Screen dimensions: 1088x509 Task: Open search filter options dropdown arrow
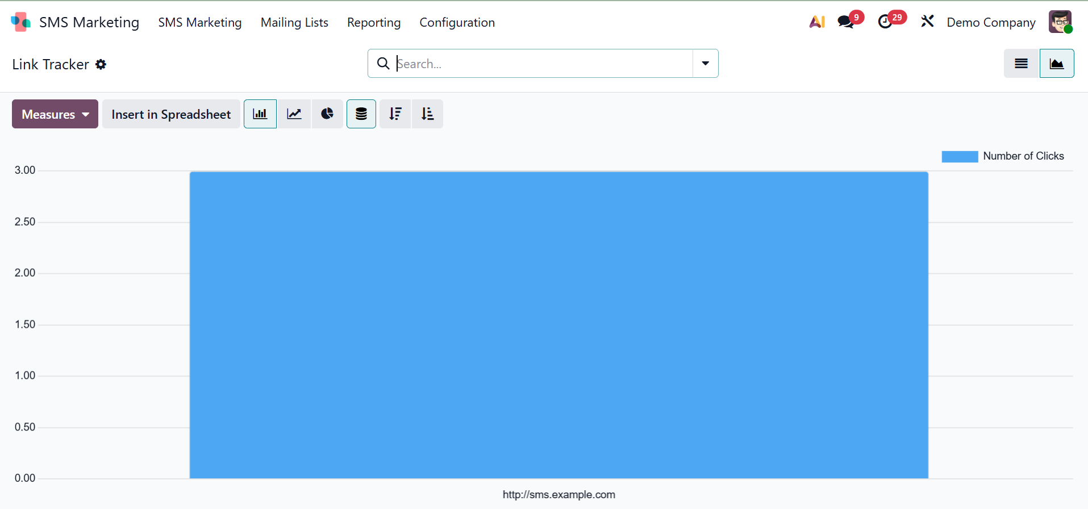pyautogui.click(x=705, y=64)
